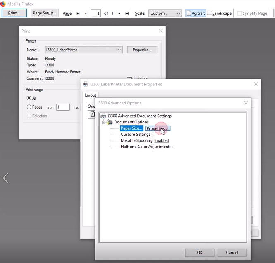Image resolution: width=275 pixels, height=263 pixels.
Task: Toggle Simplify Page checkbox
Action: (x=239, y=13)
